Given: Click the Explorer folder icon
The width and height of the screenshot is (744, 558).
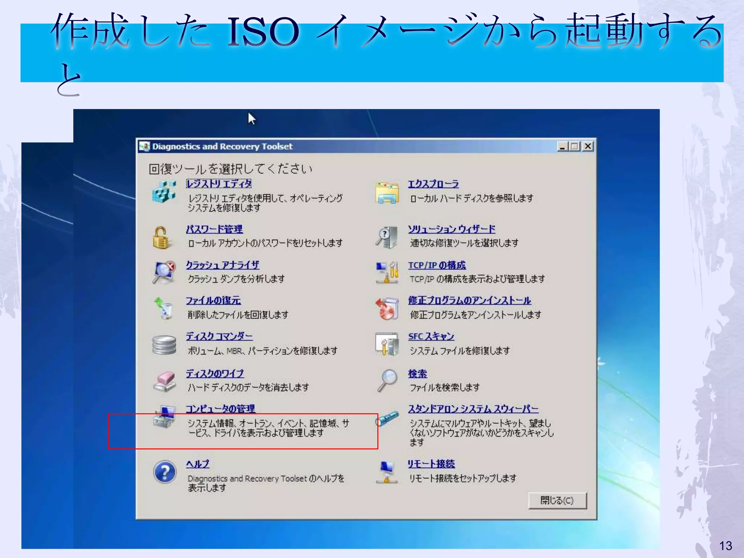Looking at the screenshot, I should pyautogui.click(x=387, y=193).
